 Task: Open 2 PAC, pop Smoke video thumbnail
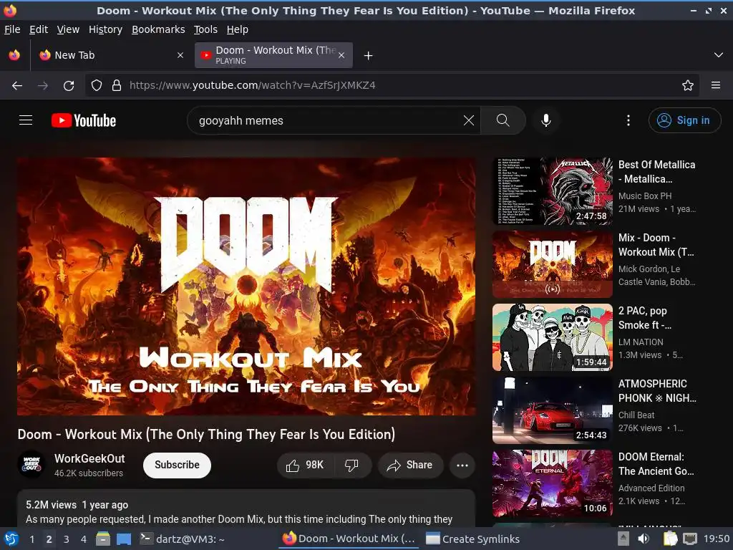[x=553, y=337]
